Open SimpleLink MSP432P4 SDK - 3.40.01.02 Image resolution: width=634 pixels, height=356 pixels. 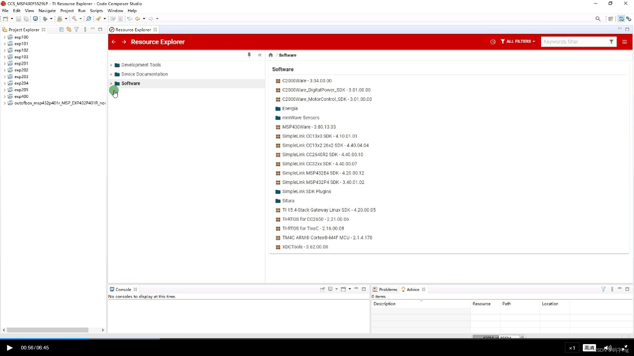tap(323, 182)
